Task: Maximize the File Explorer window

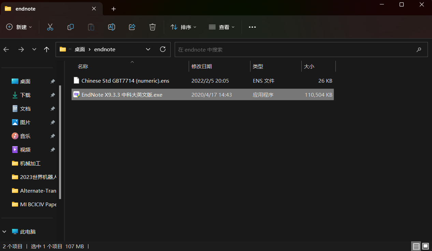Action: (402, 4)
